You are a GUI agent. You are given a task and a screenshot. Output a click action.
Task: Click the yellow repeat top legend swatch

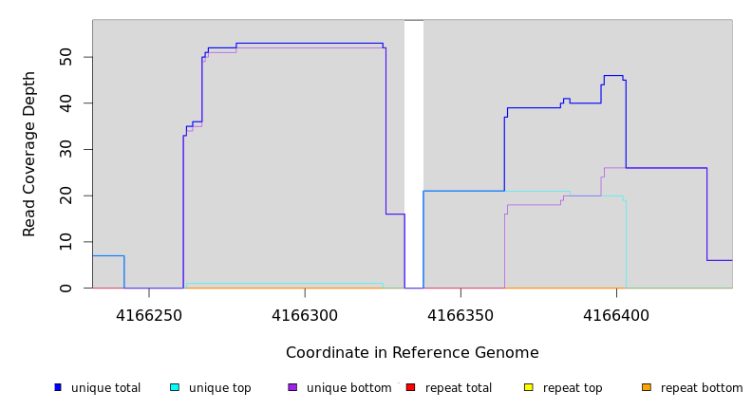tap(528, 387)
